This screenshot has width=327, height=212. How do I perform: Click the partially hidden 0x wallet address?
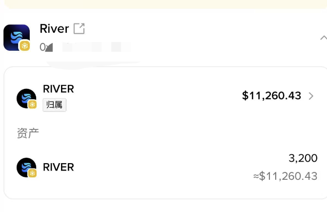[83, 47]
